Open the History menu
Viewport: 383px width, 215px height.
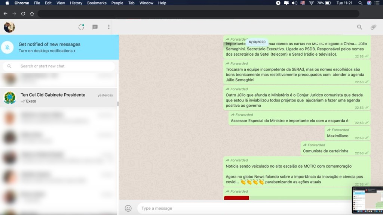click(x=76, y=3)
